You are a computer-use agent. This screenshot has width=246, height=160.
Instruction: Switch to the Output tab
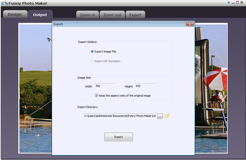point(40,15)
